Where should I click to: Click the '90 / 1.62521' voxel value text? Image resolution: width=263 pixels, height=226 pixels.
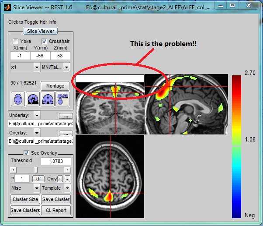23,83
